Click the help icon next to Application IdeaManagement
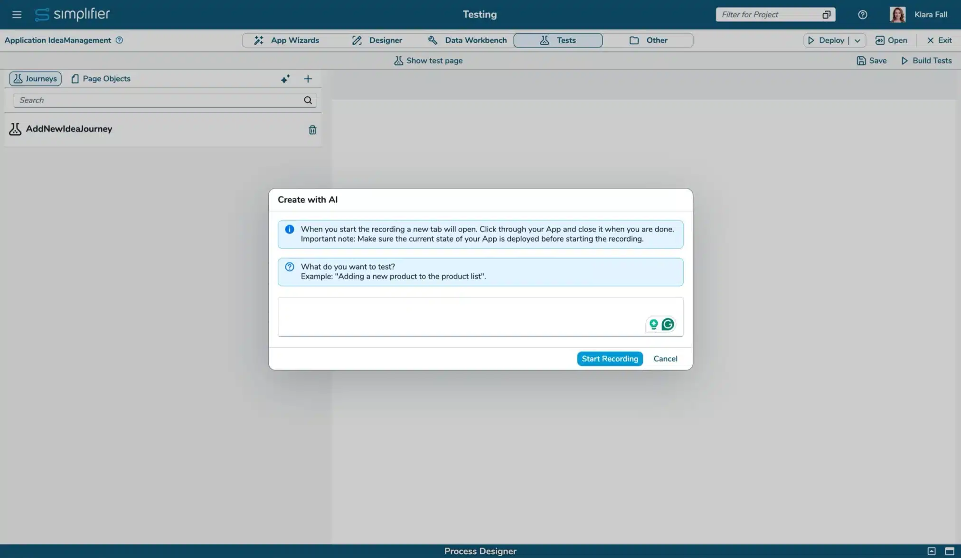 click(x=119, y=40)
